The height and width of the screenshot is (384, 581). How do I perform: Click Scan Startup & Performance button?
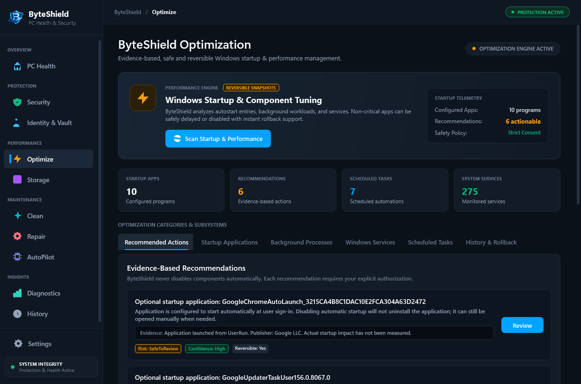(x=218, y=139)
